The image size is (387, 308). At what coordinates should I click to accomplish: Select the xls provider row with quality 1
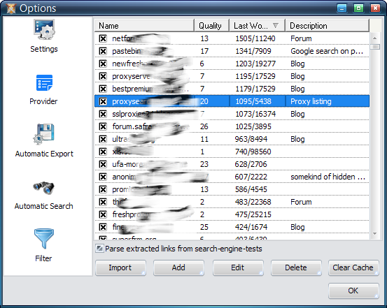click(x=232, y=152)
